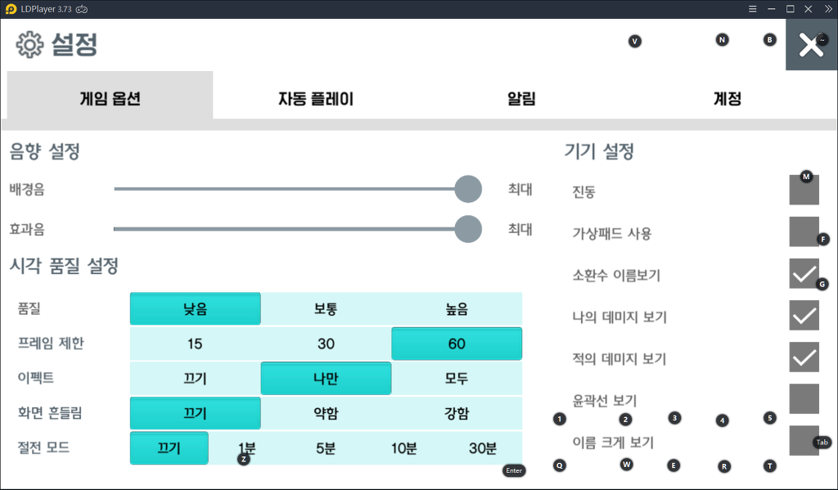This screenshot has height=490, width=838.
Task: Set 품질 to 높음
Action: pyautogui.click(x=457, y=309)
